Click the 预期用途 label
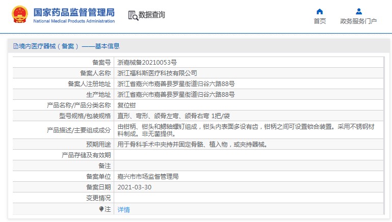Viewport: 392px width, 222px height. [98, 145]
